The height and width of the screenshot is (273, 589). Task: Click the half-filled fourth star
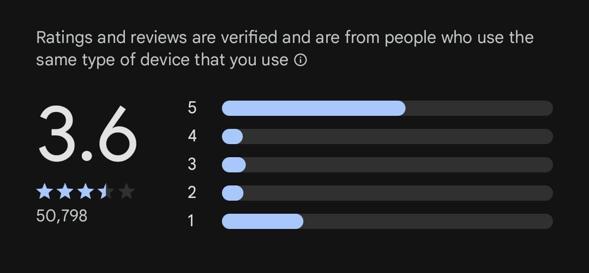coord(105,191)
